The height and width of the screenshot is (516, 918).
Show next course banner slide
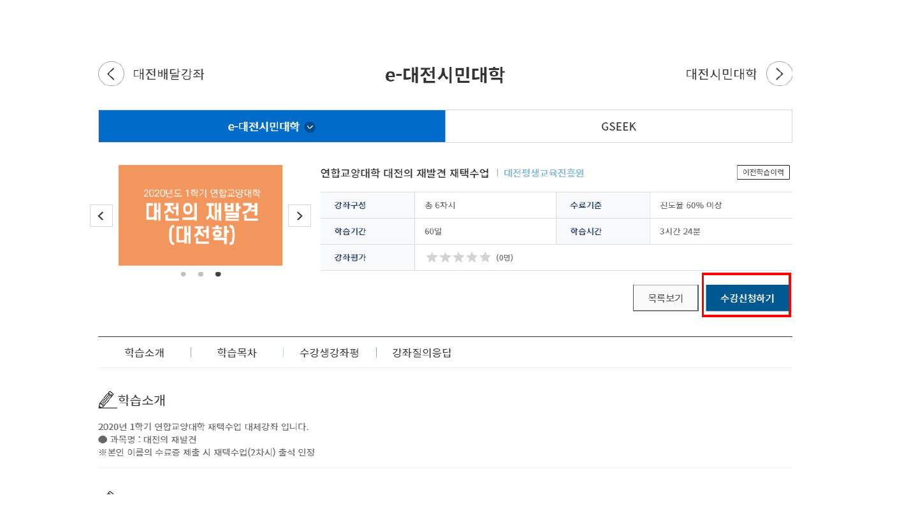[x=300, y=216]
